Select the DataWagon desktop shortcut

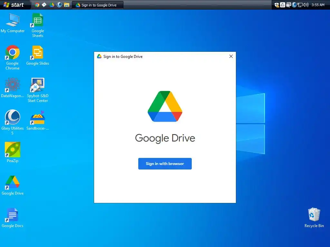tap(13, 88)
